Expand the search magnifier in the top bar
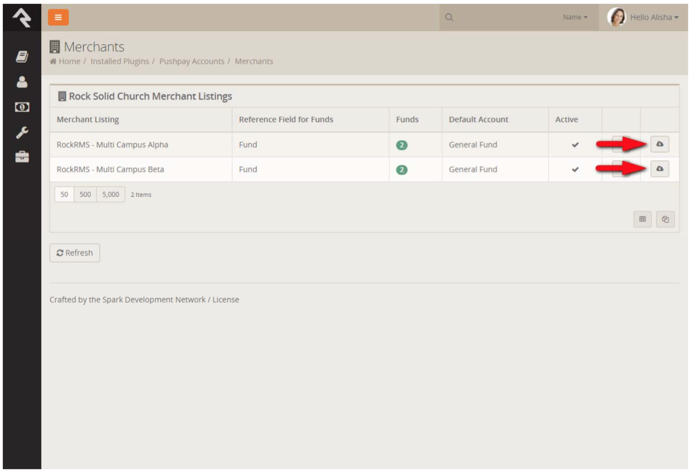The height and width of the screenshot is (473, 691). tap(448, 17)
